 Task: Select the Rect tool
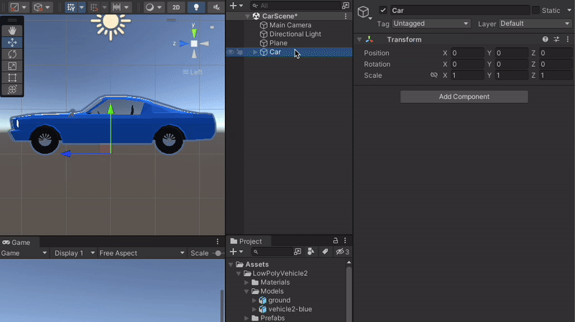pyautogui.click(x=12, y=78)
